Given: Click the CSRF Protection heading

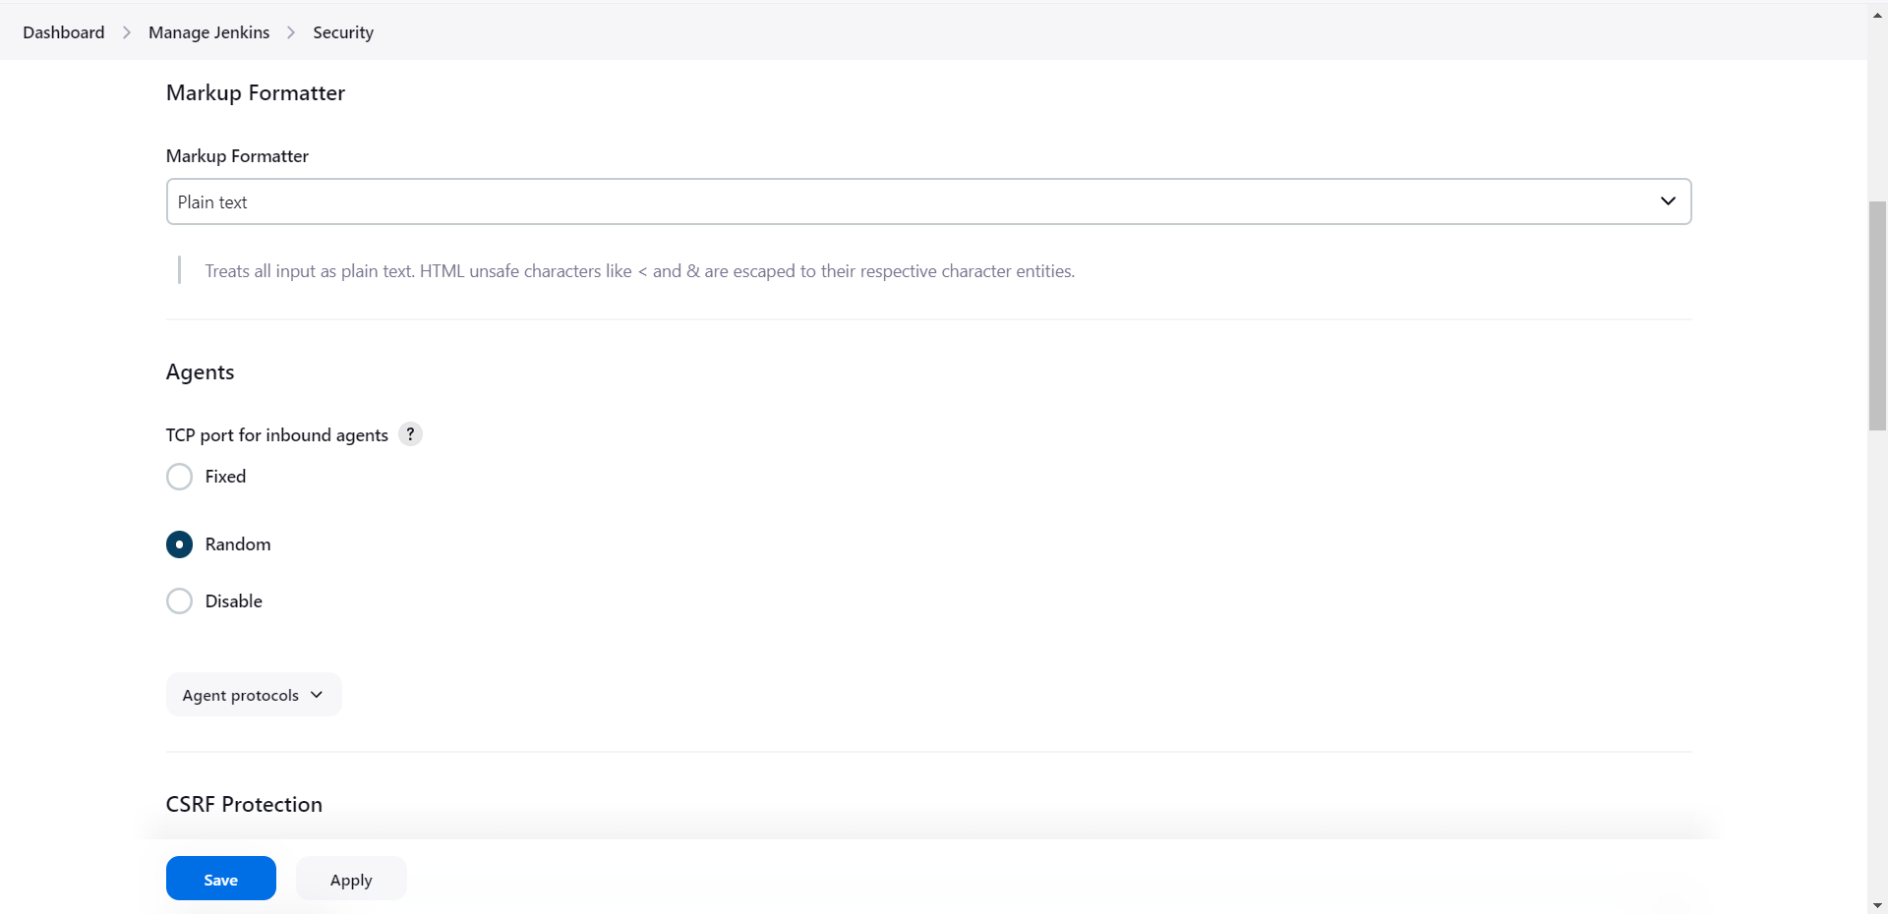Looking at the screenshot, I should pyautogui.click(x=244, y=805).
